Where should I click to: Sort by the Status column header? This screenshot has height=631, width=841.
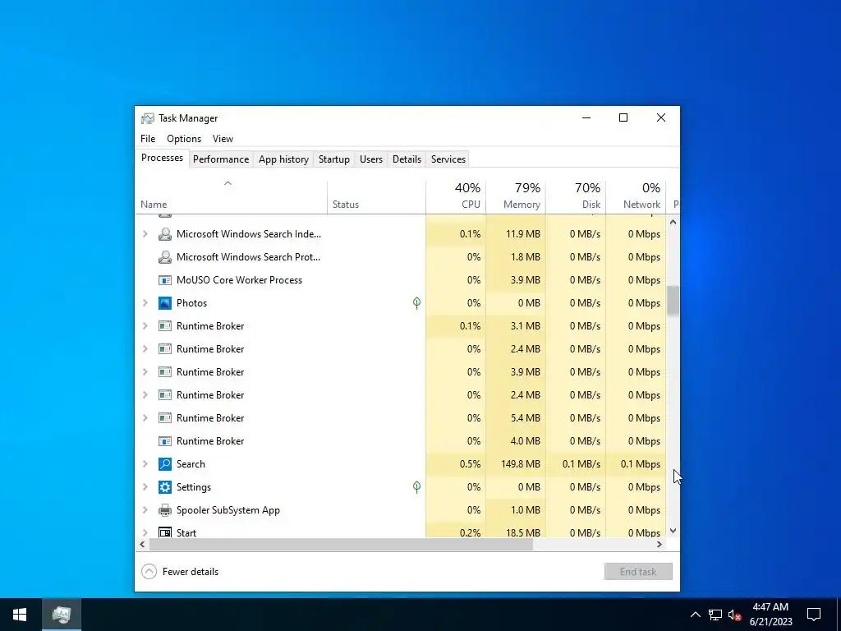click(376, 197)
